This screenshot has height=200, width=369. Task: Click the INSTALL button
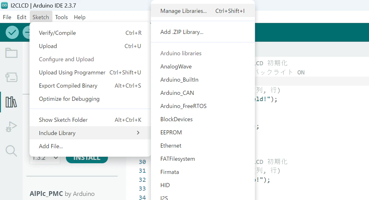click(x=87, y=159)
